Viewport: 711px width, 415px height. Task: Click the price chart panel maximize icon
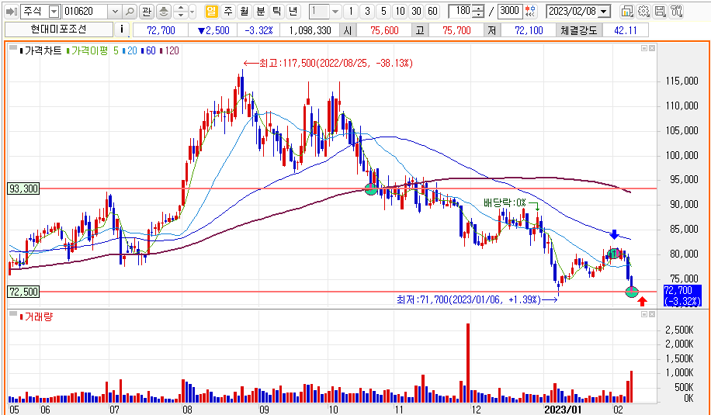click(644, 48)
